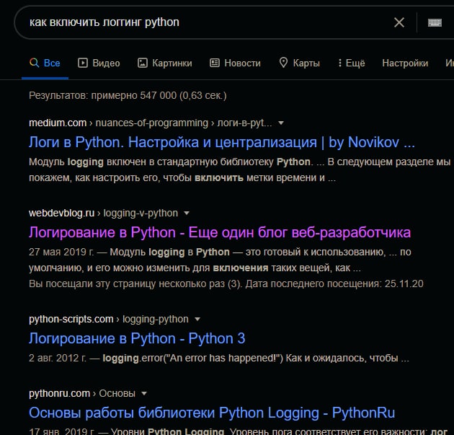Open 'Логирование в Python - Python 3' result
The image size is (454, 435).
137,338
